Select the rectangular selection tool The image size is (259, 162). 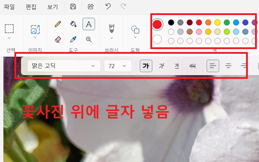point(9,29)
